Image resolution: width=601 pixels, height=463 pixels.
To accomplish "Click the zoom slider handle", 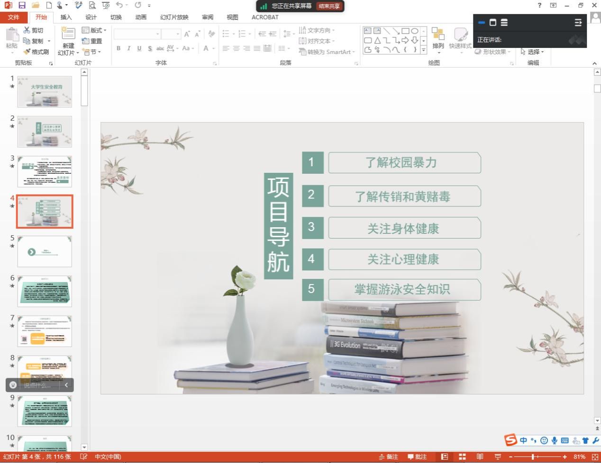I will 533,457.
